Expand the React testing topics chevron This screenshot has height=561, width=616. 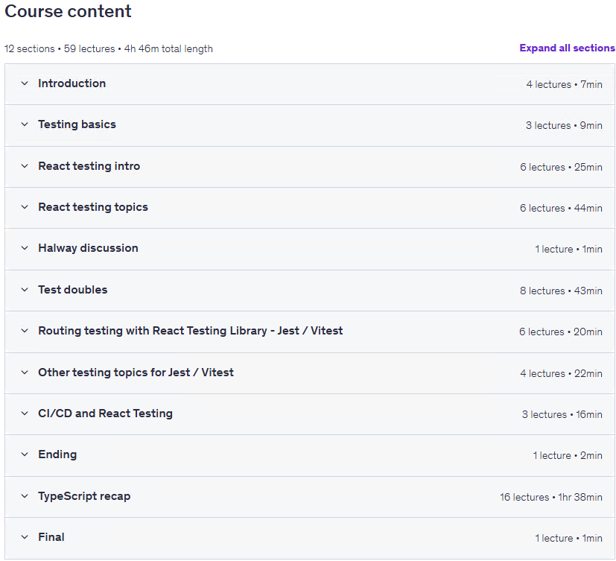coord(25,207)
